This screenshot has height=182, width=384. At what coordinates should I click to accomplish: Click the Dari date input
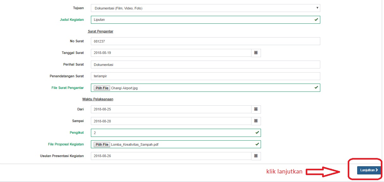(x=171, y=109)
